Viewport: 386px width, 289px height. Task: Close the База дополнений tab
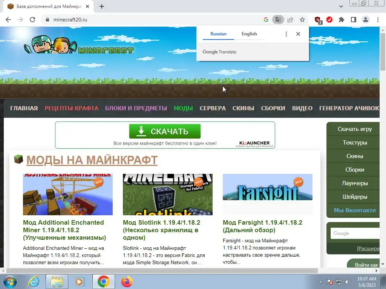pos(87,6)
